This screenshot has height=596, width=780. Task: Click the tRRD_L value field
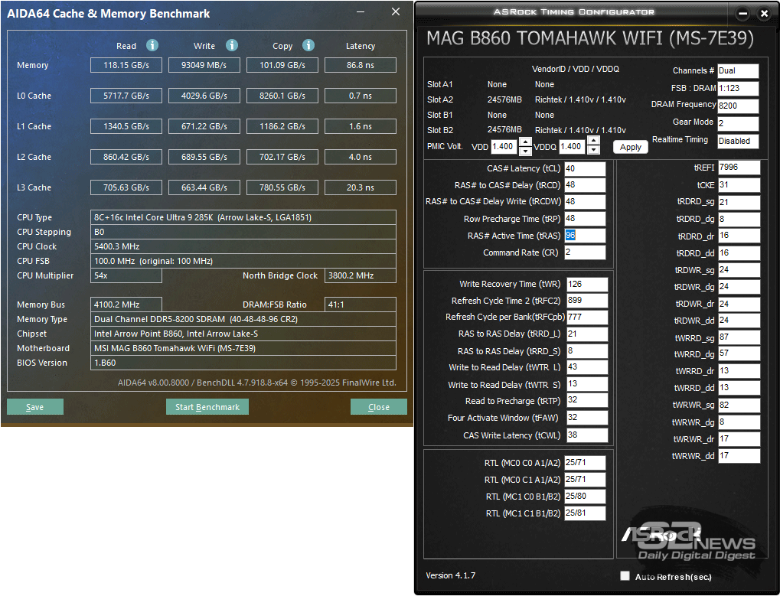(587, 334)
